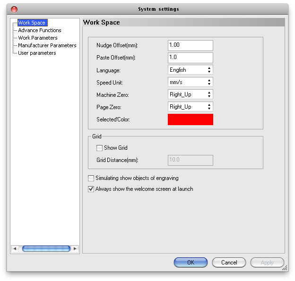Enable the Show Grid checkbox
295x281 pixels.
[99, 148]
